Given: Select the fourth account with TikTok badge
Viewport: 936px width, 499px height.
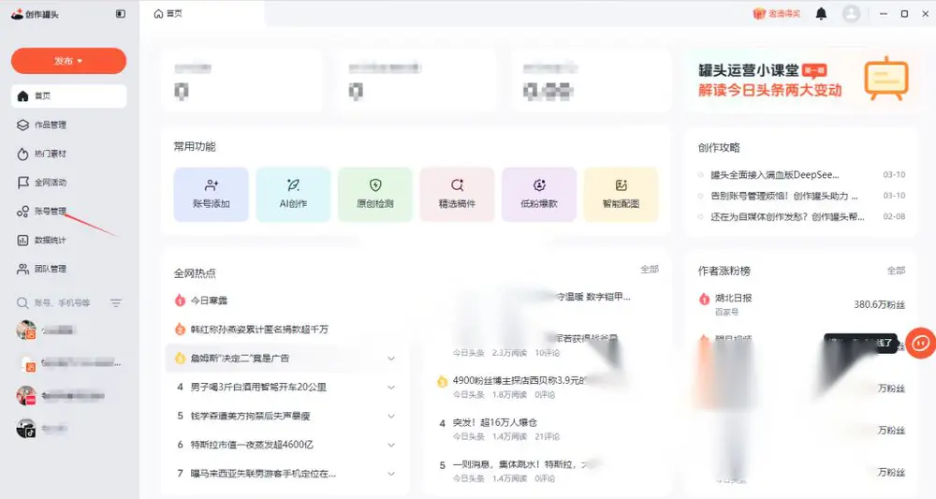Looking at the screenshot, I should [42, 429].
